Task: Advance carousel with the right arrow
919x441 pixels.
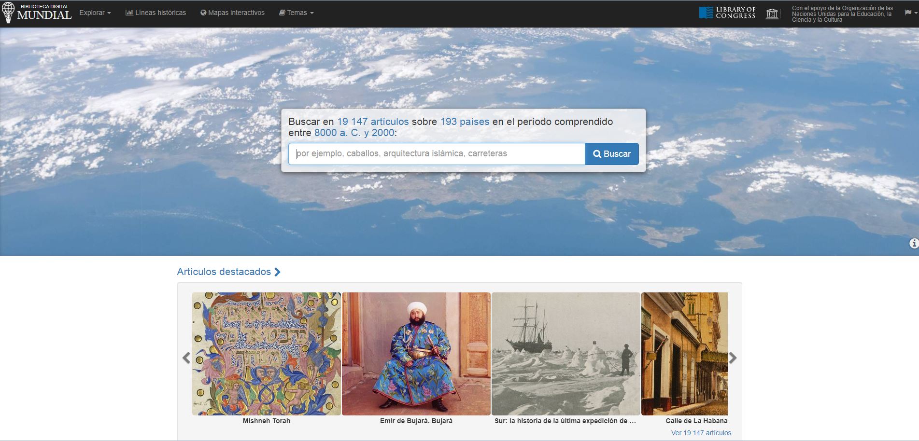Action: pos(733,358)
